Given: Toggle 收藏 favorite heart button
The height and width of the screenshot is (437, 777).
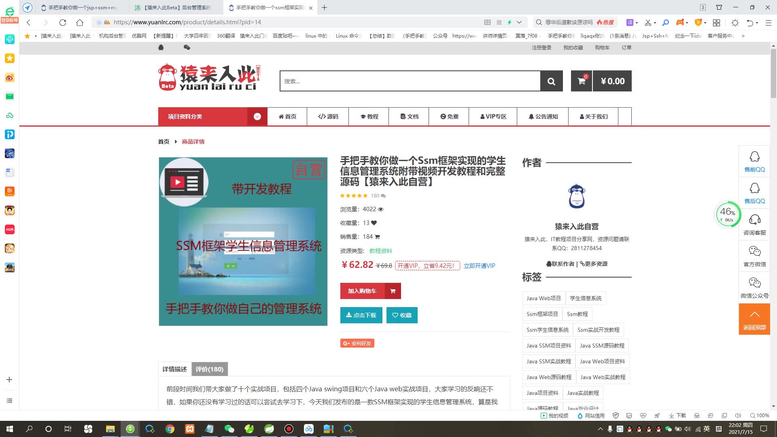Looking at the screenshot, I should click(x=401, y=315).
